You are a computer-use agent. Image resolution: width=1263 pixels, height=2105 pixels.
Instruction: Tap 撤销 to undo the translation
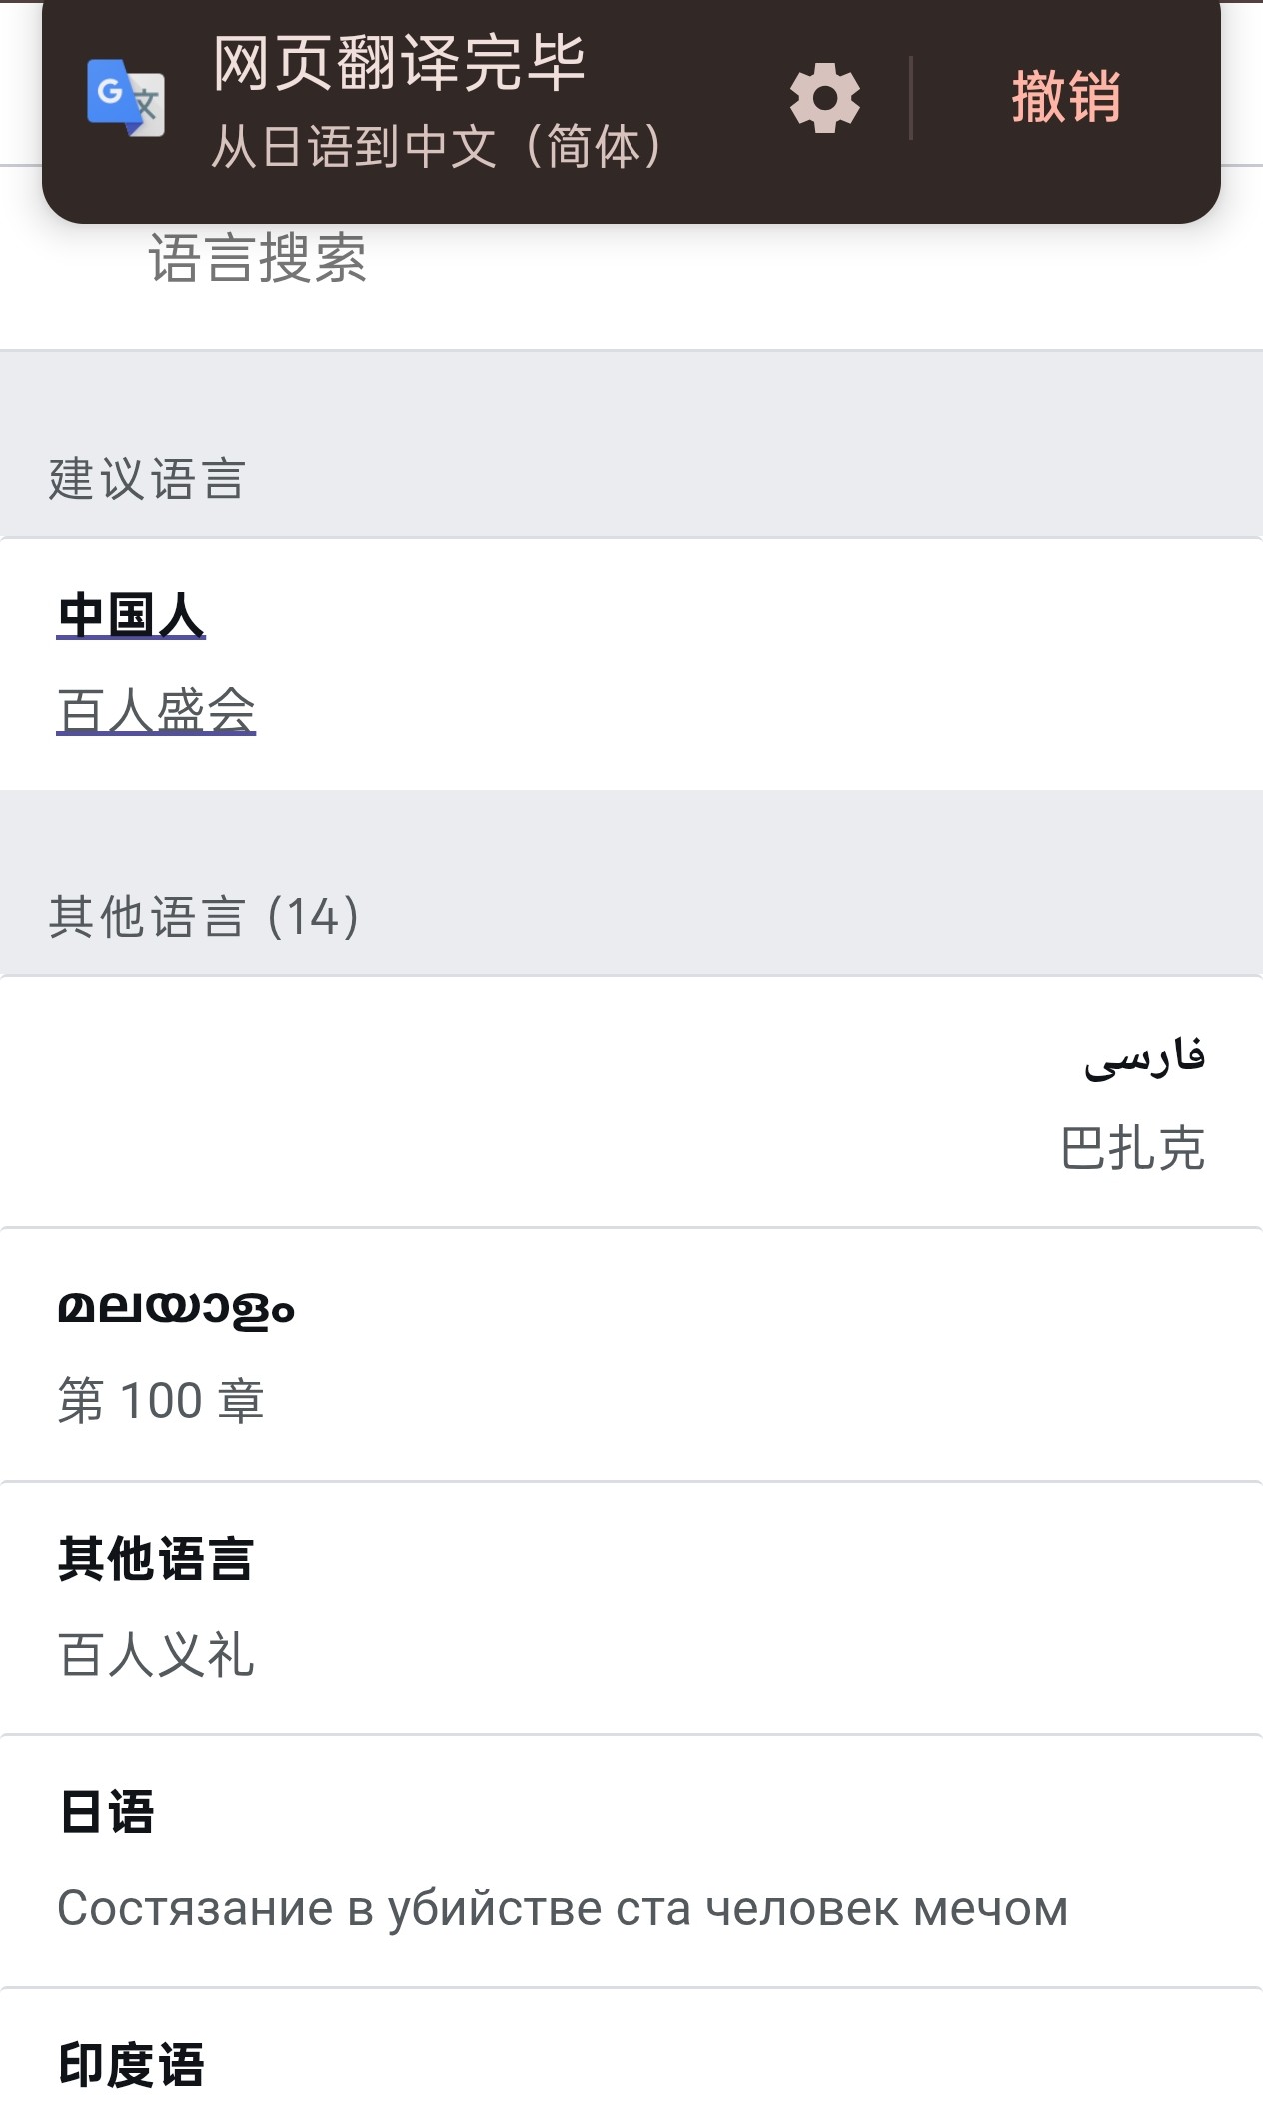tap(1066, 97)
